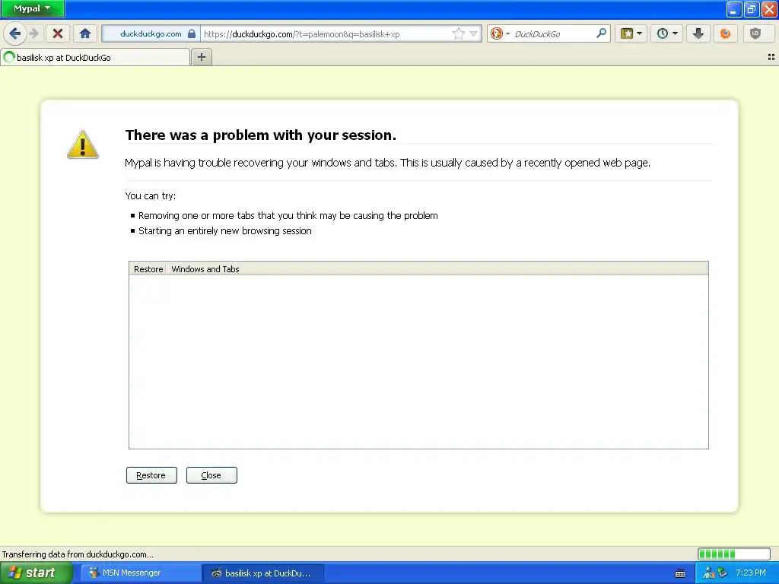Click the green-arrow tray icon by clock
The height and width of the screenshot is (584, 779).
tap(722, 573)
